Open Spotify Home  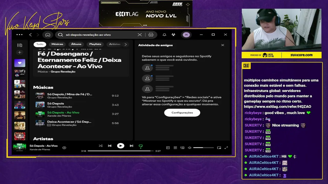click(x=48, y=35)
